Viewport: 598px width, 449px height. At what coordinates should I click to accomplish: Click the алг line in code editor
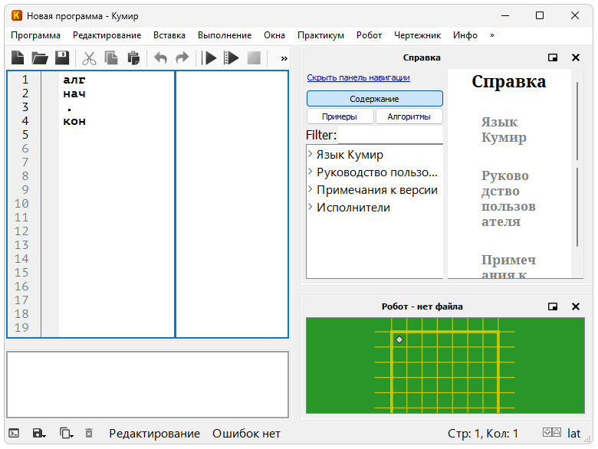pos(74,80)
